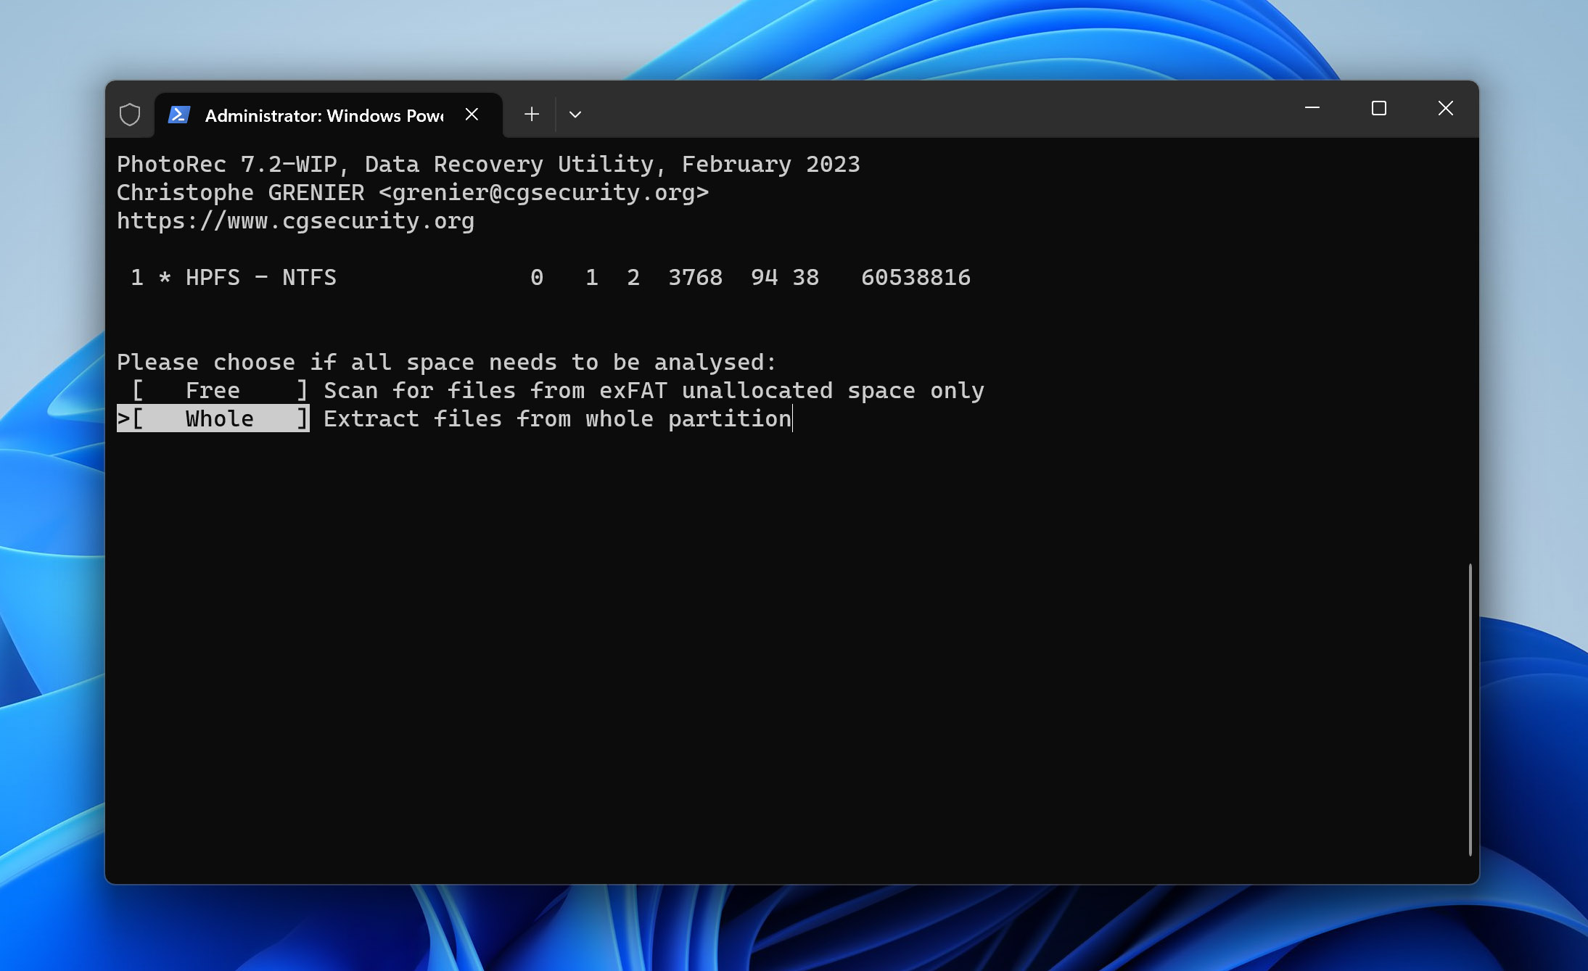The width and height of the screenshot is (1588, 971).
Task: Click the add new tab icon
Action: click(530, 113)
